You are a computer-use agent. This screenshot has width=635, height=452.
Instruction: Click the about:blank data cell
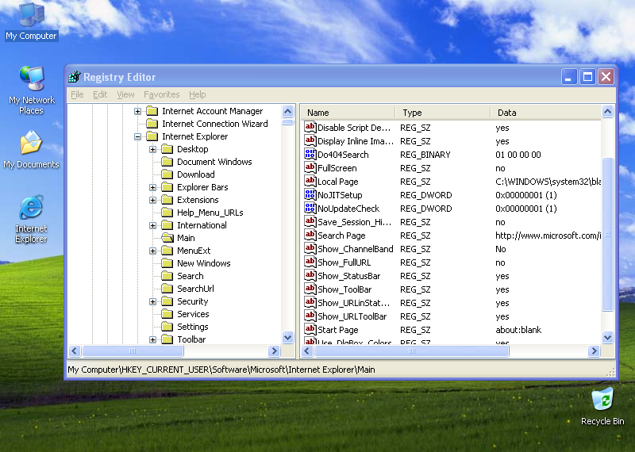pyautogui.click(x=518, y=330)
